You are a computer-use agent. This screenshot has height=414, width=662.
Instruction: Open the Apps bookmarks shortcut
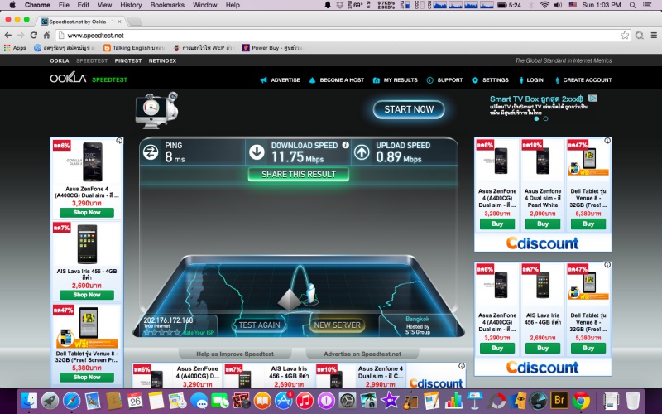point(15,48)
